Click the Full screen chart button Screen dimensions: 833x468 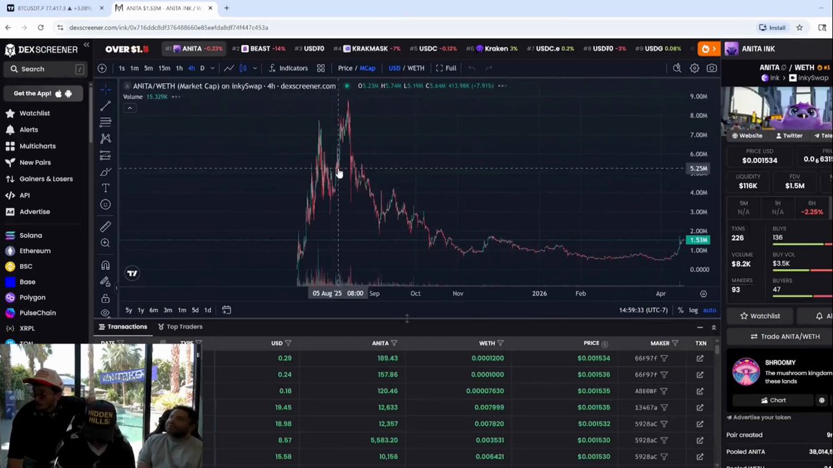click(x=446, y=68)
